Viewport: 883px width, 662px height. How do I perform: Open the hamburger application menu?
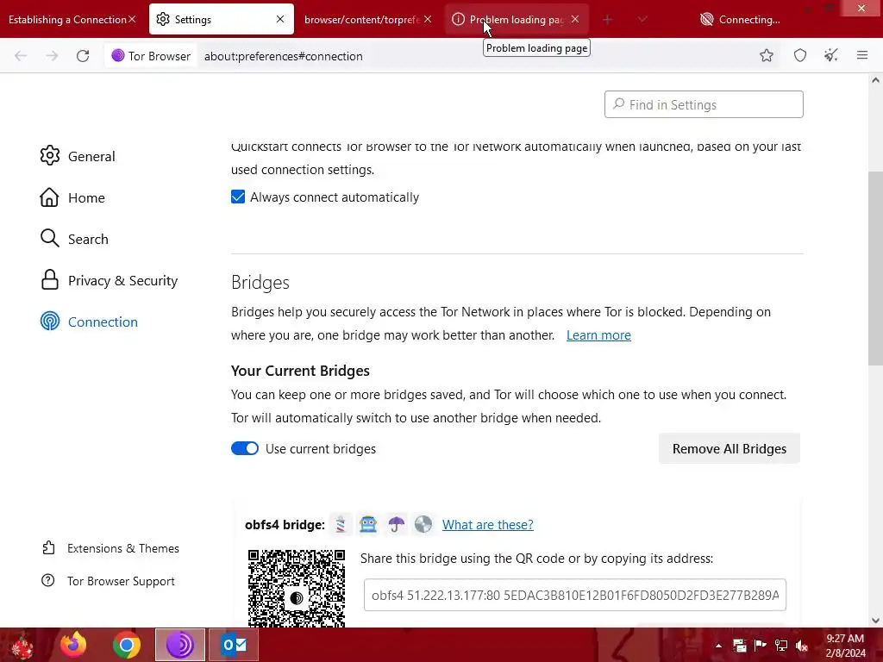(x=862, y=55)
